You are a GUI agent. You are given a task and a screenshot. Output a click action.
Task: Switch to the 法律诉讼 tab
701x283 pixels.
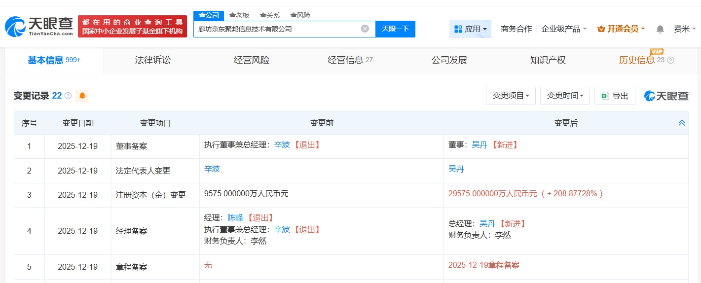coord(153,60)
